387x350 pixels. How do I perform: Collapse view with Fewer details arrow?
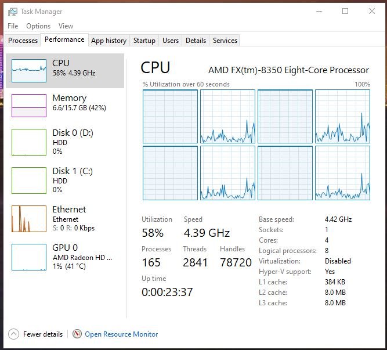click(x=13, y=334)
